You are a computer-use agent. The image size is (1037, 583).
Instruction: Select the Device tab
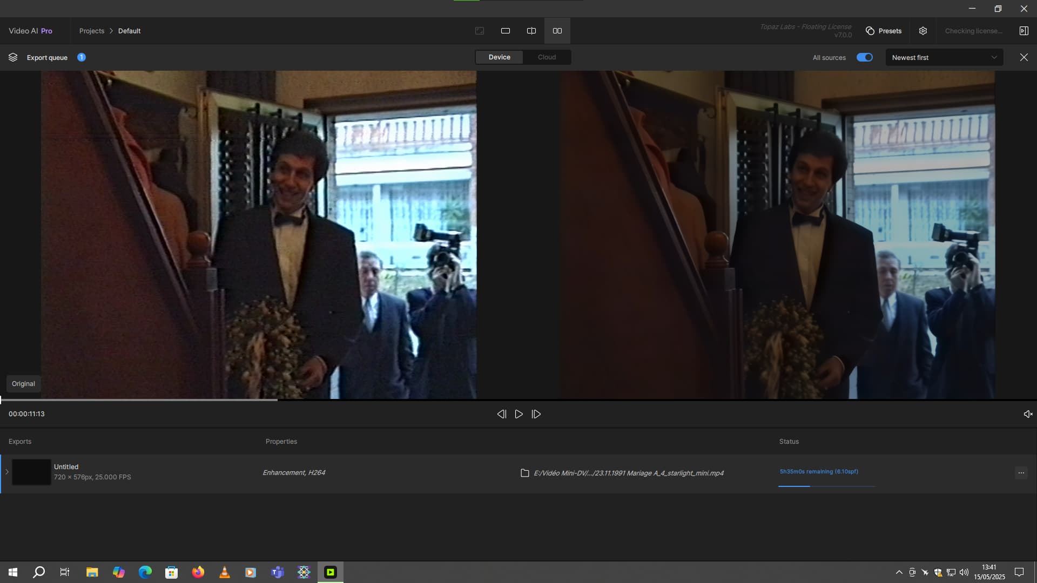499,57
